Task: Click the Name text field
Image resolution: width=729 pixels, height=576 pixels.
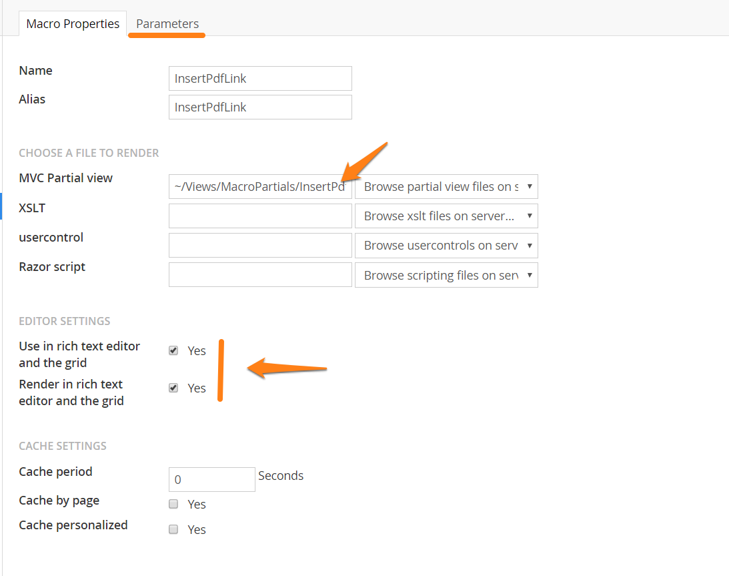Action: [260, 78]
